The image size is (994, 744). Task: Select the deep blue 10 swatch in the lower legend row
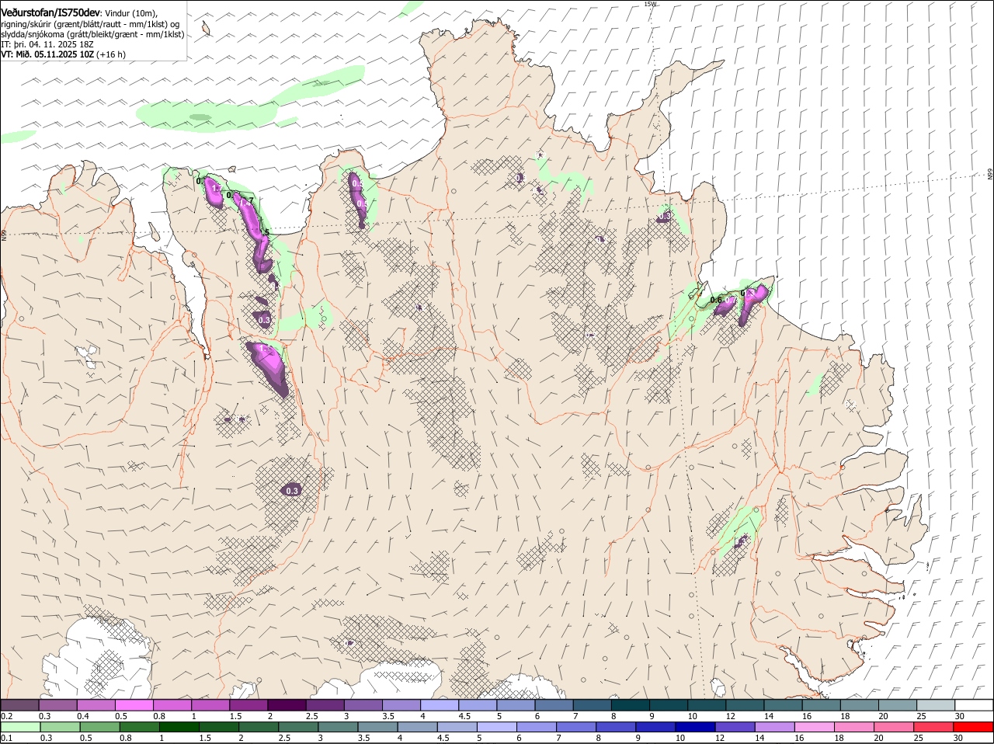click(x=694, y=727)
